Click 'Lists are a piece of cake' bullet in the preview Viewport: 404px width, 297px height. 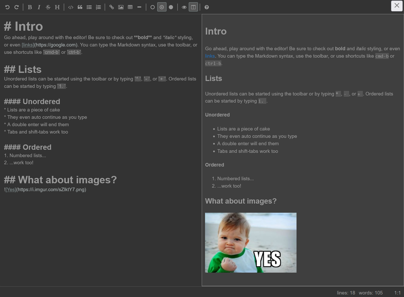243,129
